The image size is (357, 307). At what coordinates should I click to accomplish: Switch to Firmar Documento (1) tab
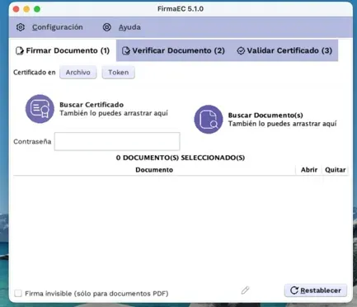[63, 50]
